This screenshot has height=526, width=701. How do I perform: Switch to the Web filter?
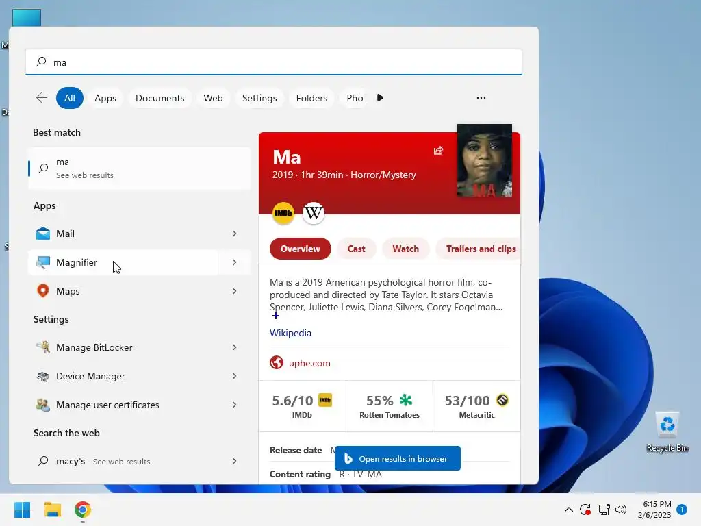point(214,98)
